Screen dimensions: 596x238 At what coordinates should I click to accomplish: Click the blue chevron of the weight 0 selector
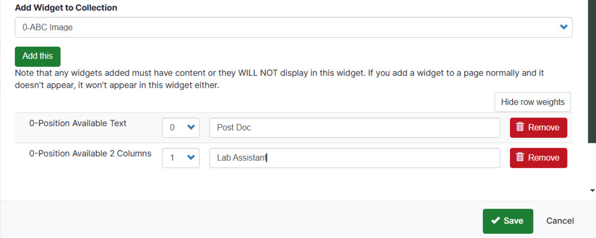pos(190,127)
